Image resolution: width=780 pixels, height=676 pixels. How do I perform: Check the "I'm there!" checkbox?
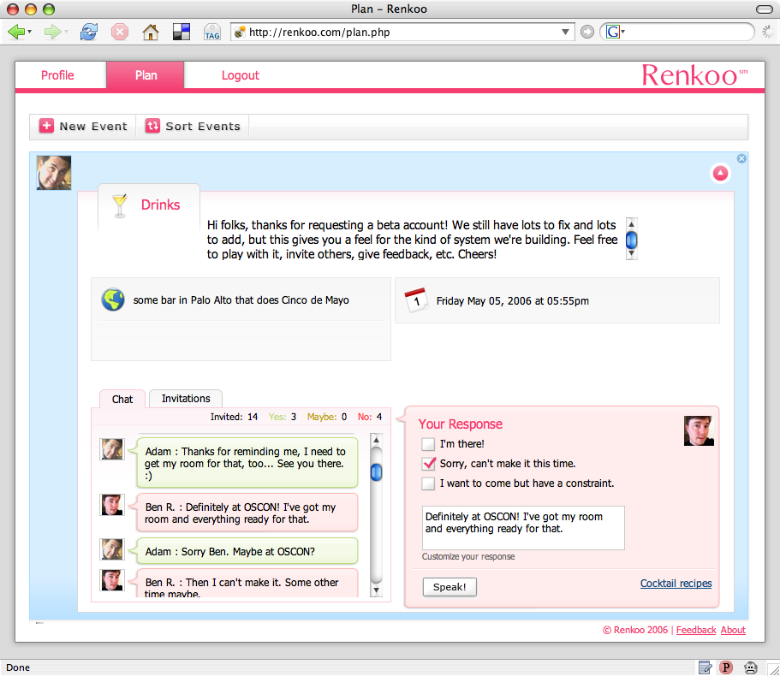coord(428,444)
